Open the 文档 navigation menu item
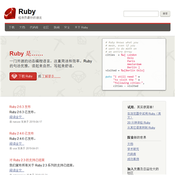The height and width of the screenshot is (175, 175). pos(22,27)
